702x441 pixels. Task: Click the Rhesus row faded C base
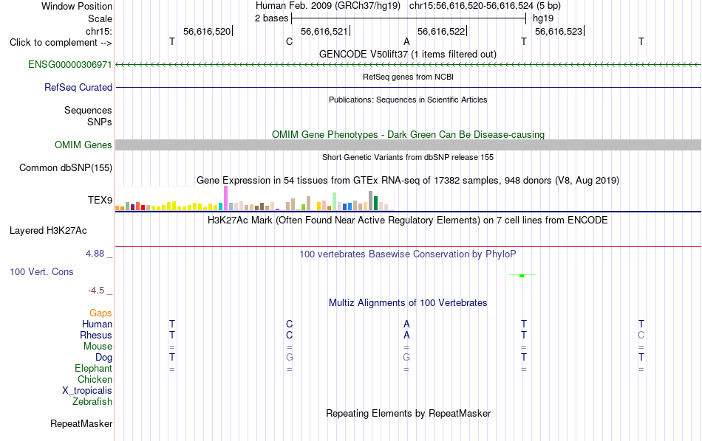pyautogui.click(x=641, y=335)
